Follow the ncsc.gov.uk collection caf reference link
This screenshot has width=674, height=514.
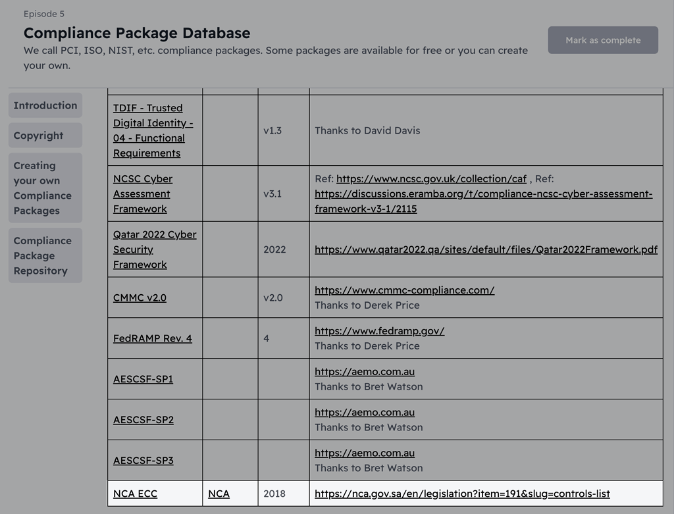pos(431,178)
